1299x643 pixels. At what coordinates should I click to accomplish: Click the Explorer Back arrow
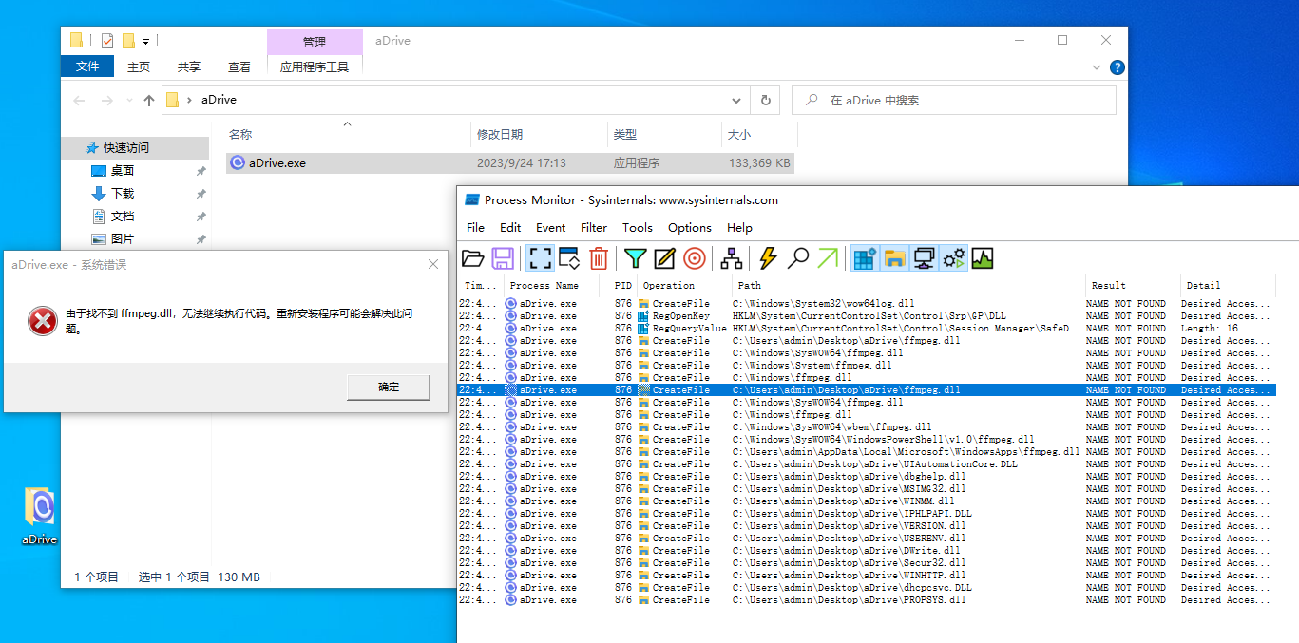(80, 100)
